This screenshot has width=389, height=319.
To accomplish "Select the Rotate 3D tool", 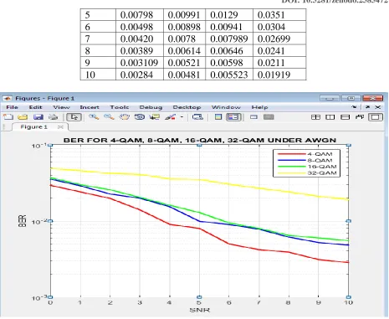I will point(140,117).
